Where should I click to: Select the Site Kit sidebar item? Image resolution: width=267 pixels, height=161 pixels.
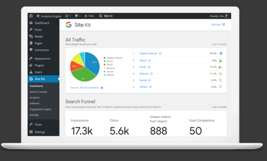tap(43, 79)
